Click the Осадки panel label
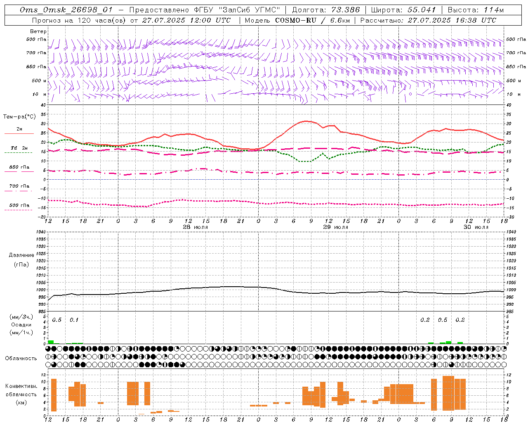The height and width of the screenshot is (423, 528). point(21,325)
